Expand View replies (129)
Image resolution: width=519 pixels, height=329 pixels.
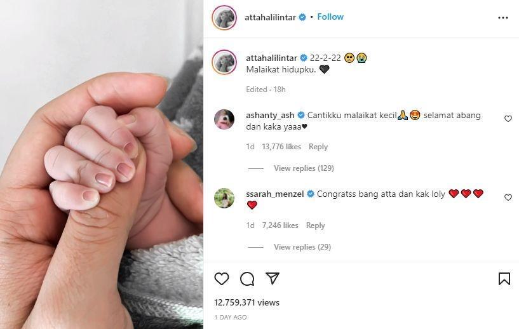pos(304,168)
